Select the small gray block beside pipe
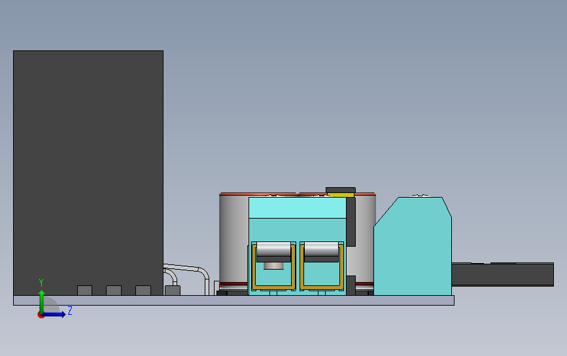 point(173,290)
